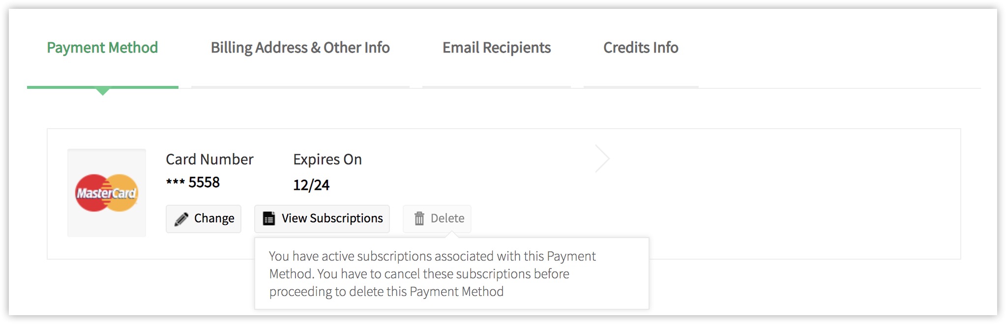Click the document icon on View Subscriptions
This screenshot has height=324, width=1006.
269,218
